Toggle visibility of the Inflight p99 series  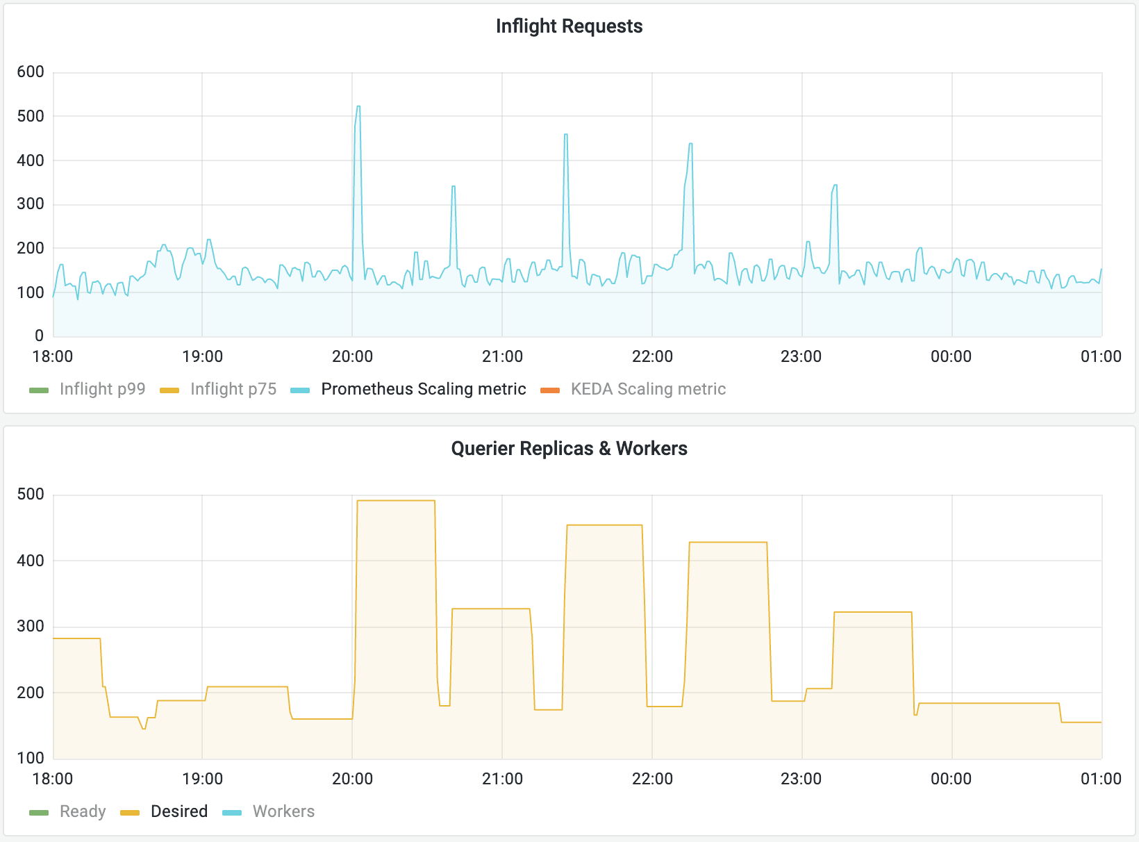(102, 389)
